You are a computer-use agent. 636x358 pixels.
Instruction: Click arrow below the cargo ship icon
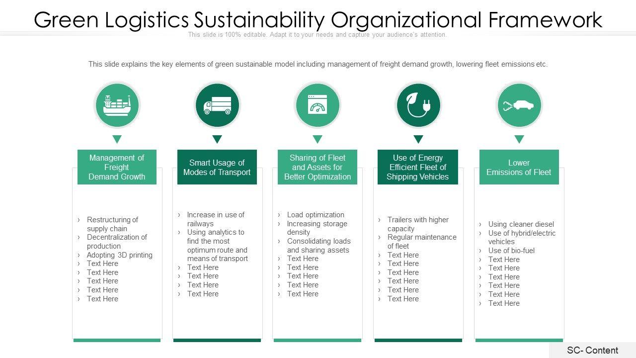point(117,139)
